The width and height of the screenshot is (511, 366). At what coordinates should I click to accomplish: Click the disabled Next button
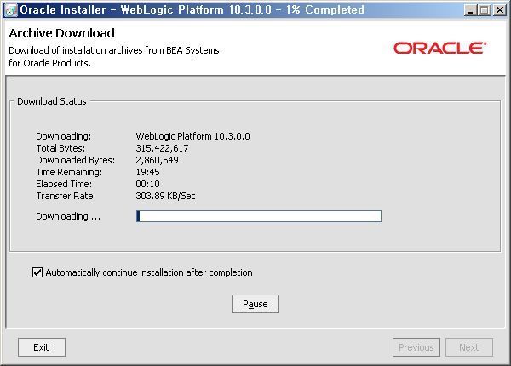click(x=469, y=347)
